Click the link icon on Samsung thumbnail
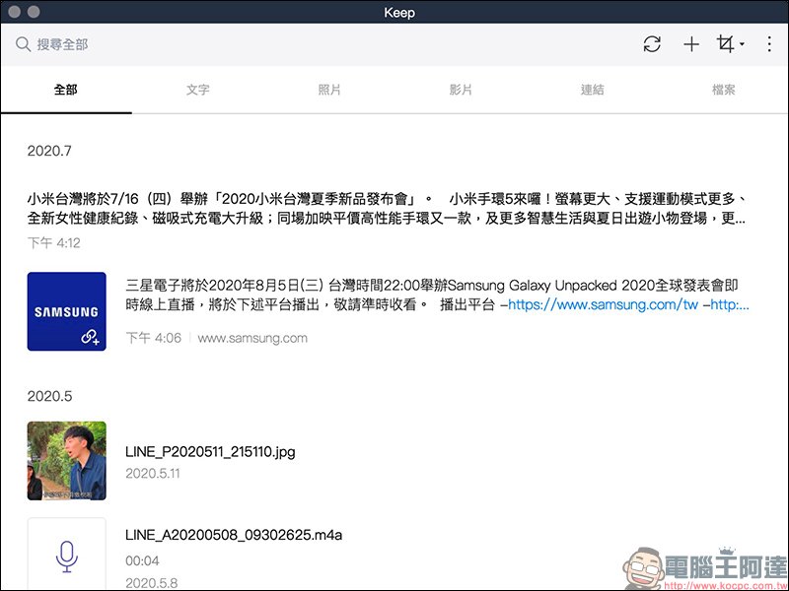This screenshot has width=789, height=591. pos(90,337)
